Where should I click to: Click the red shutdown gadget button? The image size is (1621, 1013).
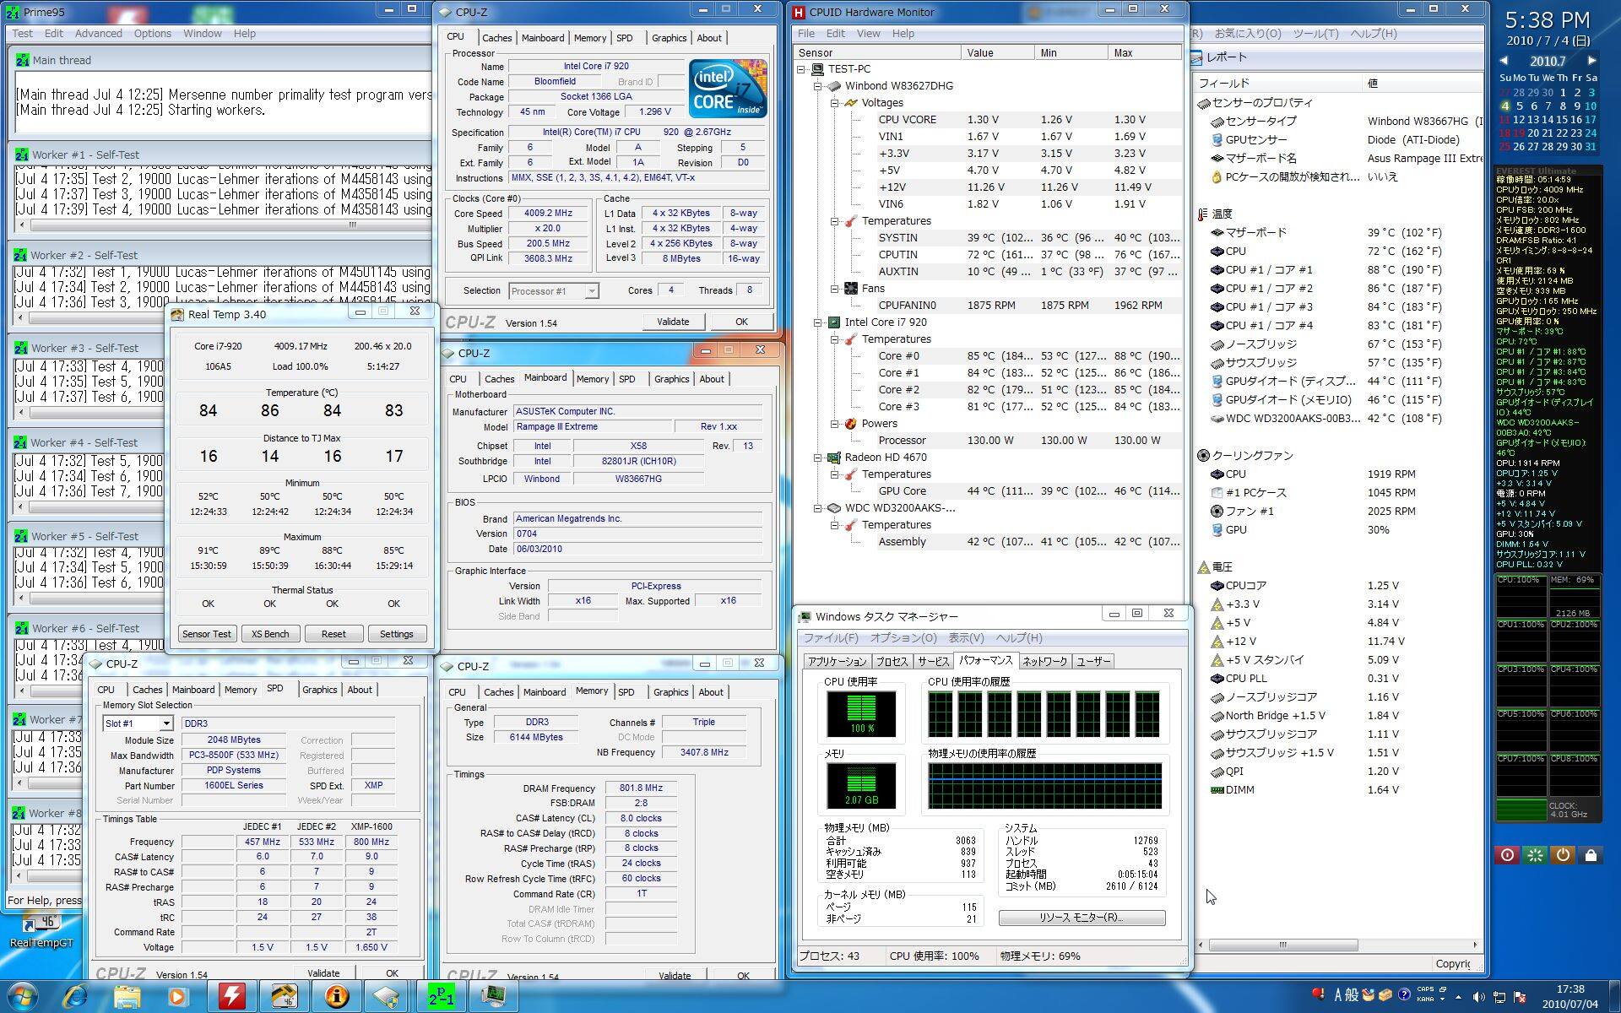pyautogui.click(x=1507, y=854)
